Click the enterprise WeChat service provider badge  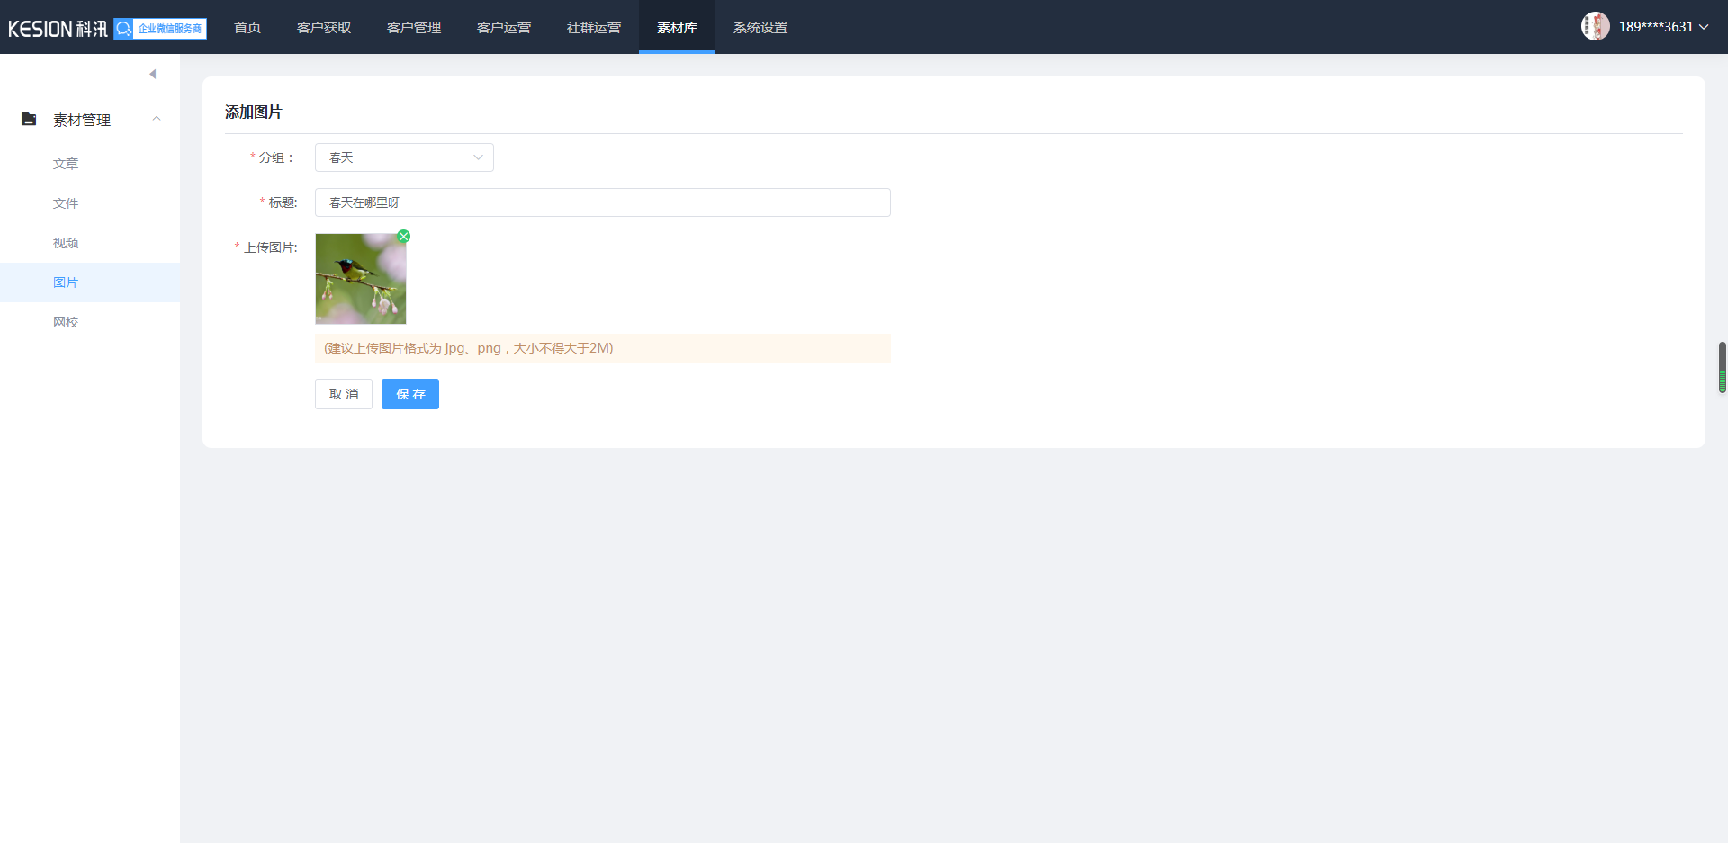click(160, 29)
